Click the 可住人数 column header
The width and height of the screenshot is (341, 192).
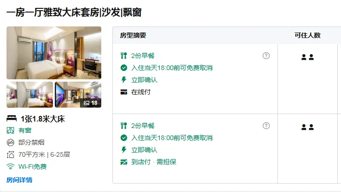click(308, 35)
